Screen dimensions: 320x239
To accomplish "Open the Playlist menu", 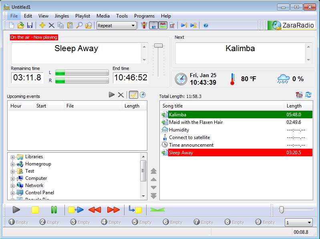I will click(83, 16).
